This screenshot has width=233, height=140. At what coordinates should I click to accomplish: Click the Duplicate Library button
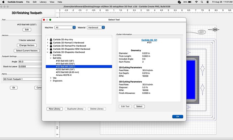(75, 109)
